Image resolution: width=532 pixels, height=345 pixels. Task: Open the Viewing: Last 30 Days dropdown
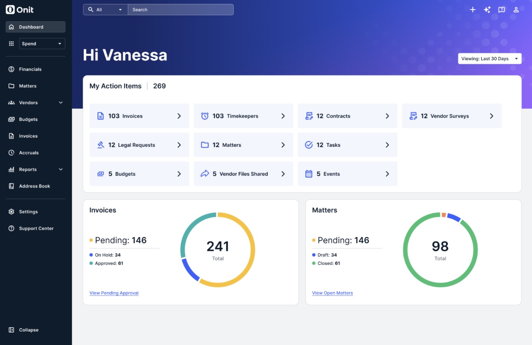click(489, 59)
